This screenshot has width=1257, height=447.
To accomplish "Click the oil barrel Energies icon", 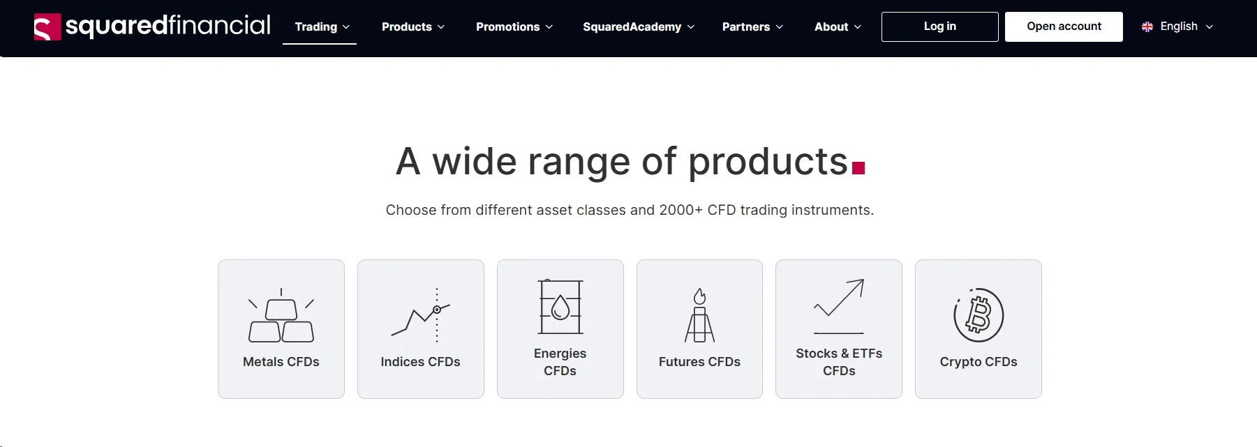I will tap(560, 307).
